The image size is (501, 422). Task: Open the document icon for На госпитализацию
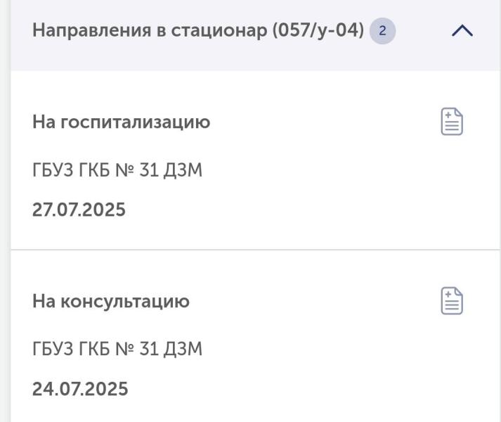(x=452, y=122)
